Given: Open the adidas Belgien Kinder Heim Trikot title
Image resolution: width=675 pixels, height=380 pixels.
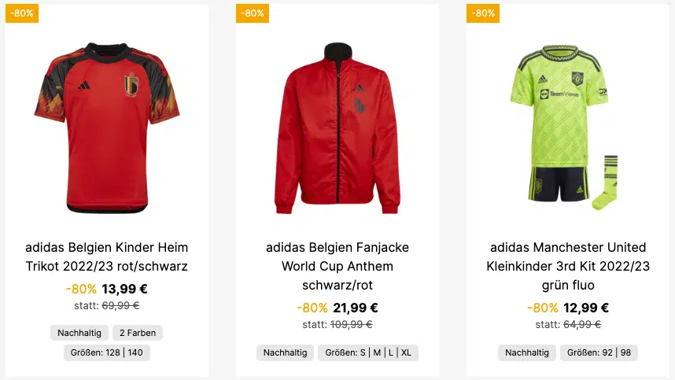Looking at the screenshot, I should point(107,256).
